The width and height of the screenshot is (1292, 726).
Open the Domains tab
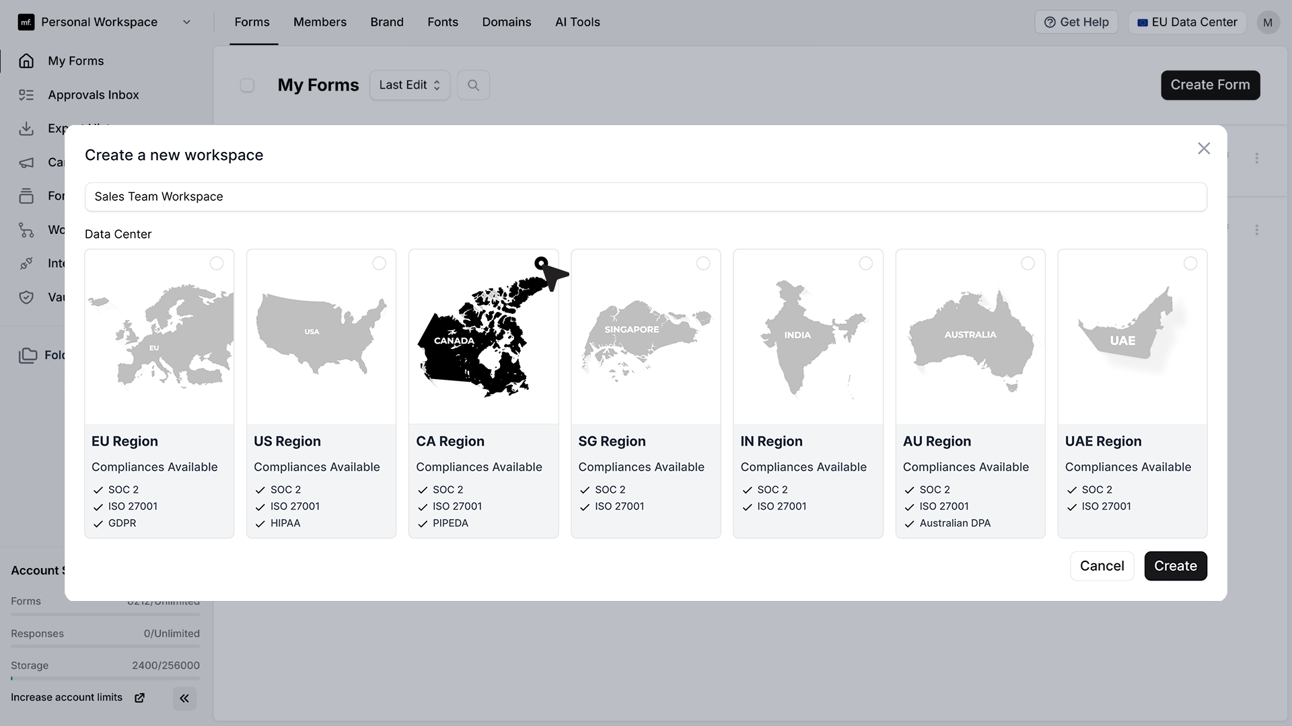507,22
